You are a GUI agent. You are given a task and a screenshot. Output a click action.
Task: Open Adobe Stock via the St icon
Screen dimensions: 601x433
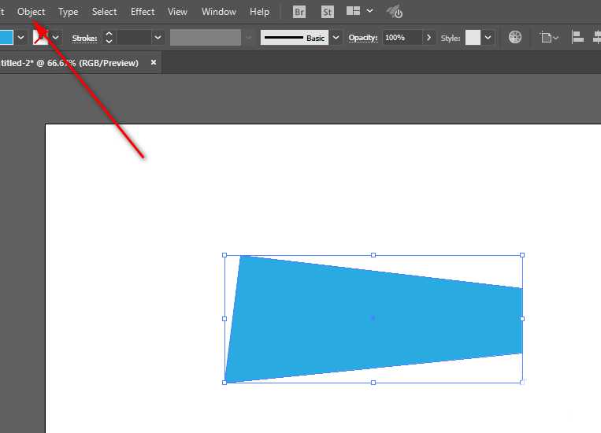[x=328, y=12]
